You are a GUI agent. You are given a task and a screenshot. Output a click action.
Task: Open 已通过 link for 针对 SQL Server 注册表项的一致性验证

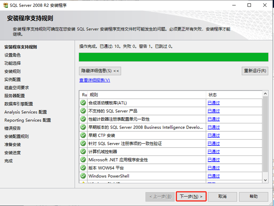(214, 143)
